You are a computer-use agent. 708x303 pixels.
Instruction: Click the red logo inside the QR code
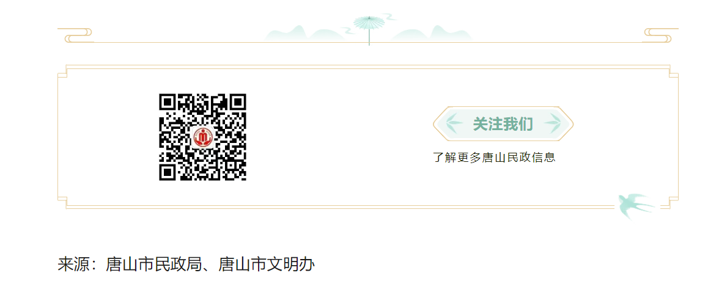[203, 137]
